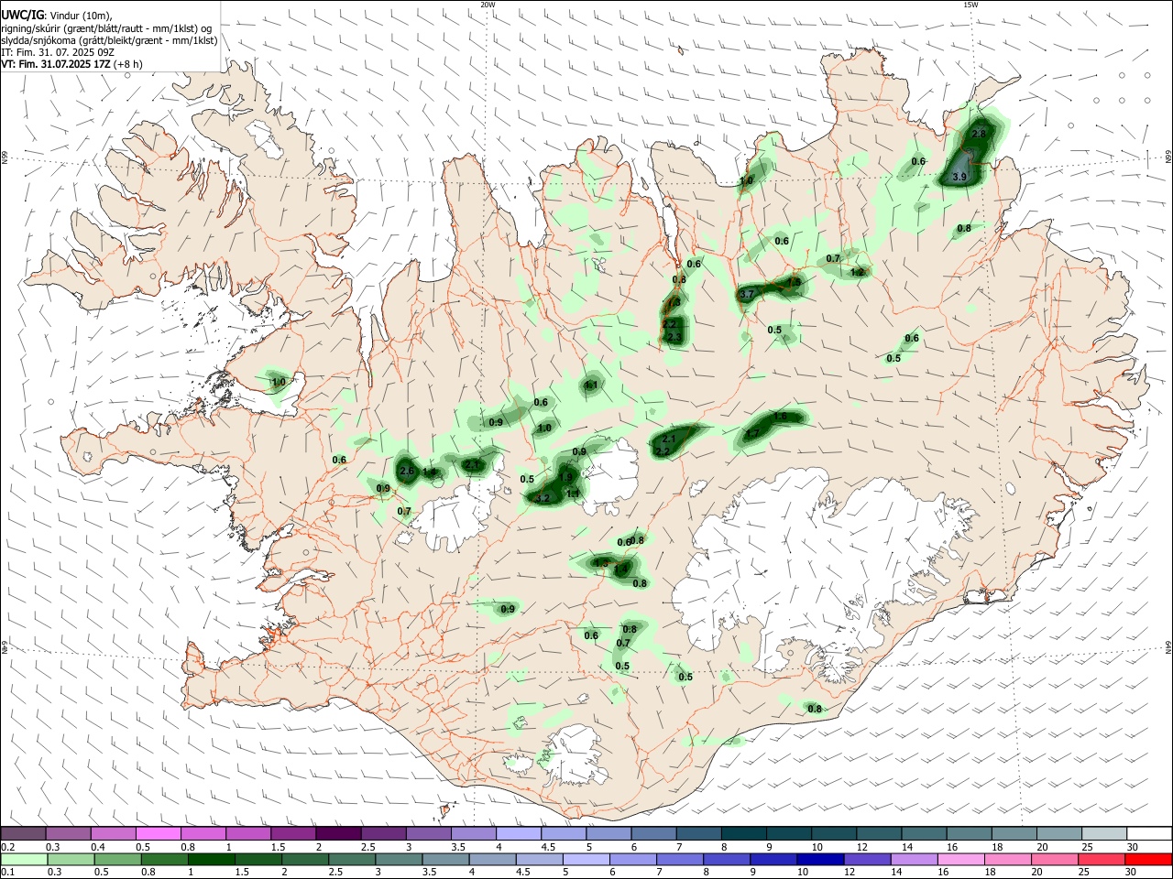Select the IT: Fim. 31. 07. 2025 09Z line
The image size is (1173, 879).
(58, 52)
